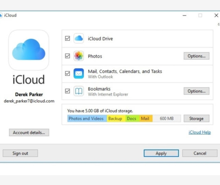Cancel the changes
Image resolution: width=220 pixels, height=185 pixels.
tap(200, 153)
